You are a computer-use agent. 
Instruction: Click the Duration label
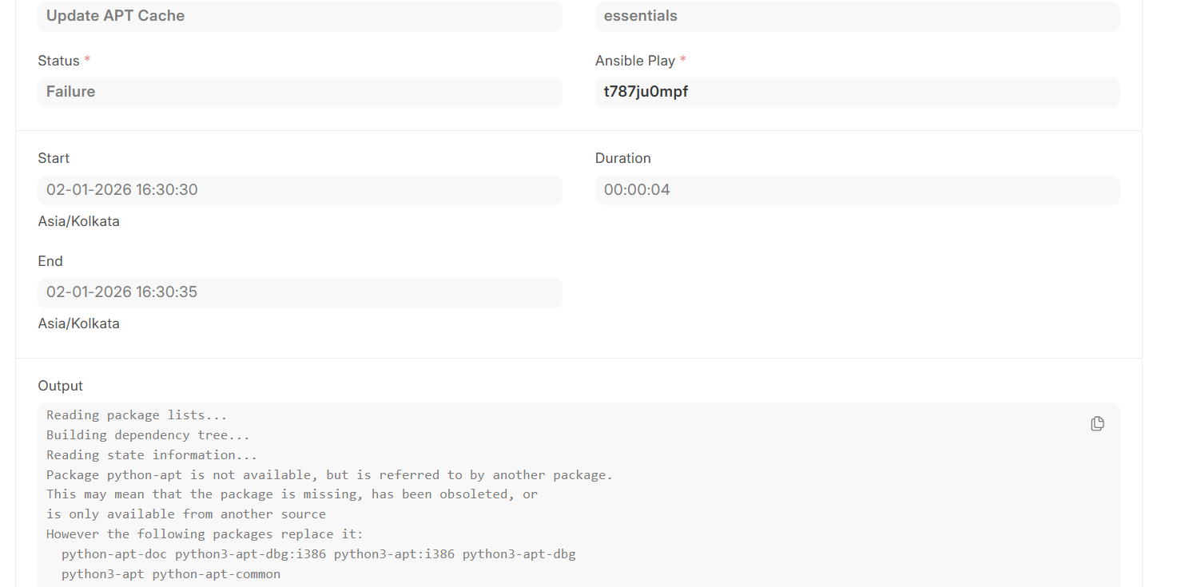click(622, 158)
